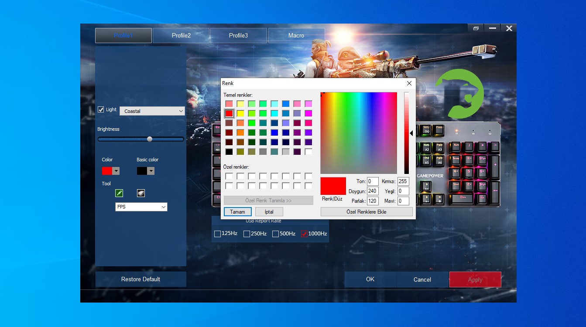Uncheck the Light checkbox
This screenshot has width=586, height=327.
pyautogui.click(x=101, y=109)
